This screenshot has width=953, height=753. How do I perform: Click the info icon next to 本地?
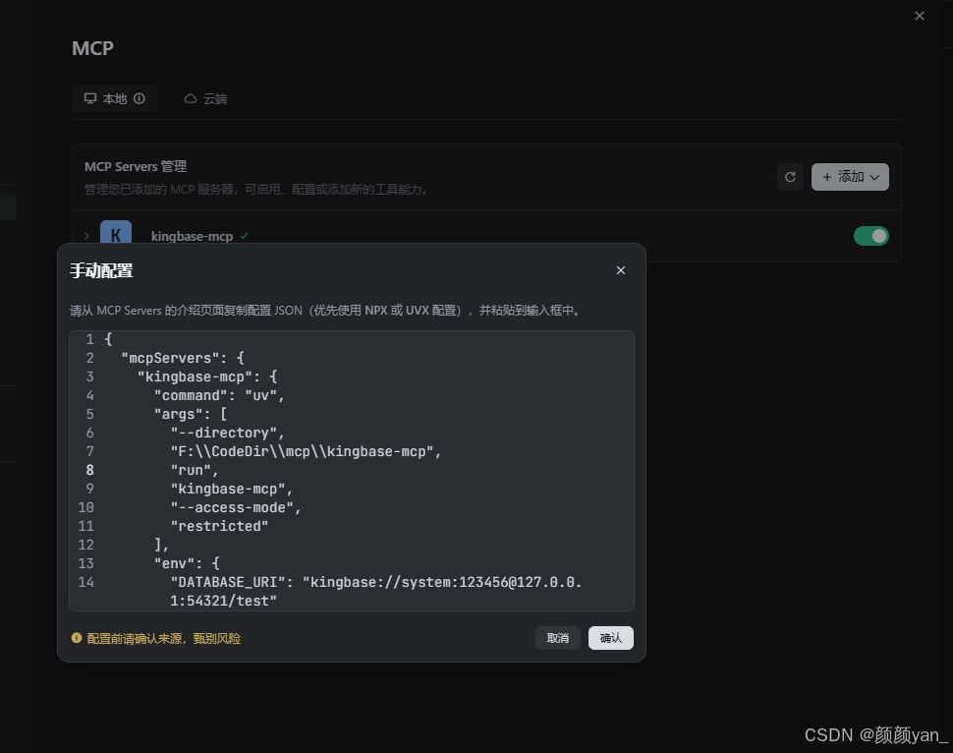pyautogui.click(x=140, y=98)
